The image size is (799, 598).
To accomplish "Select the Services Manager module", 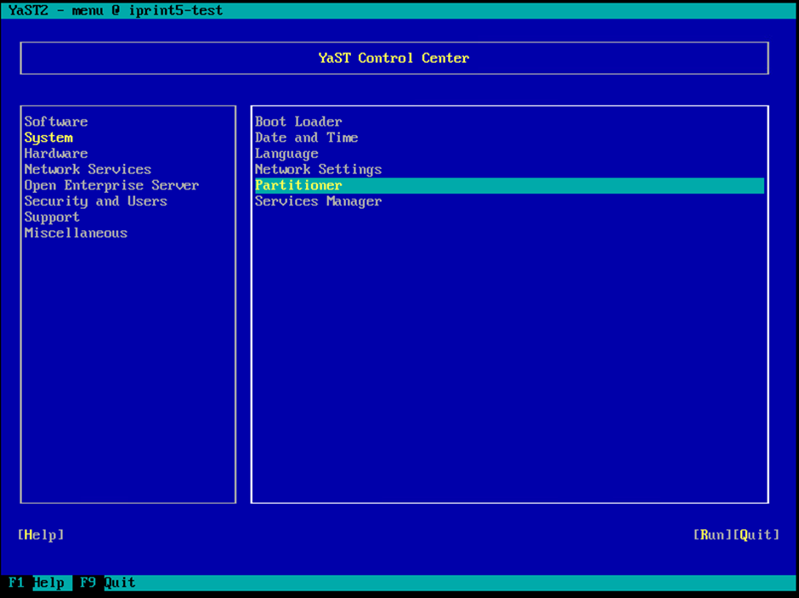I will (x=318, y=201).
